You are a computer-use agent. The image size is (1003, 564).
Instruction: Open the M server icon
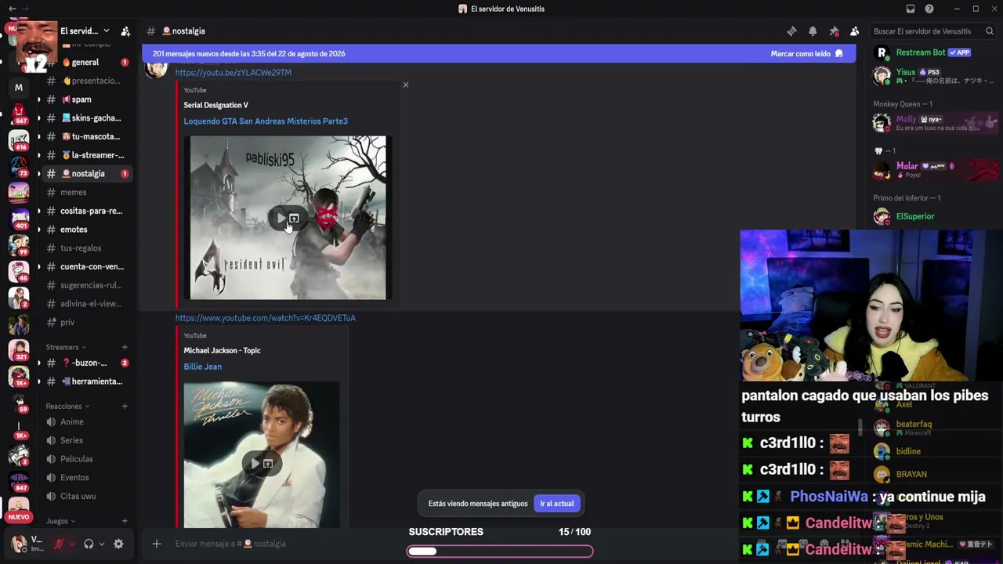coord(19,88)
